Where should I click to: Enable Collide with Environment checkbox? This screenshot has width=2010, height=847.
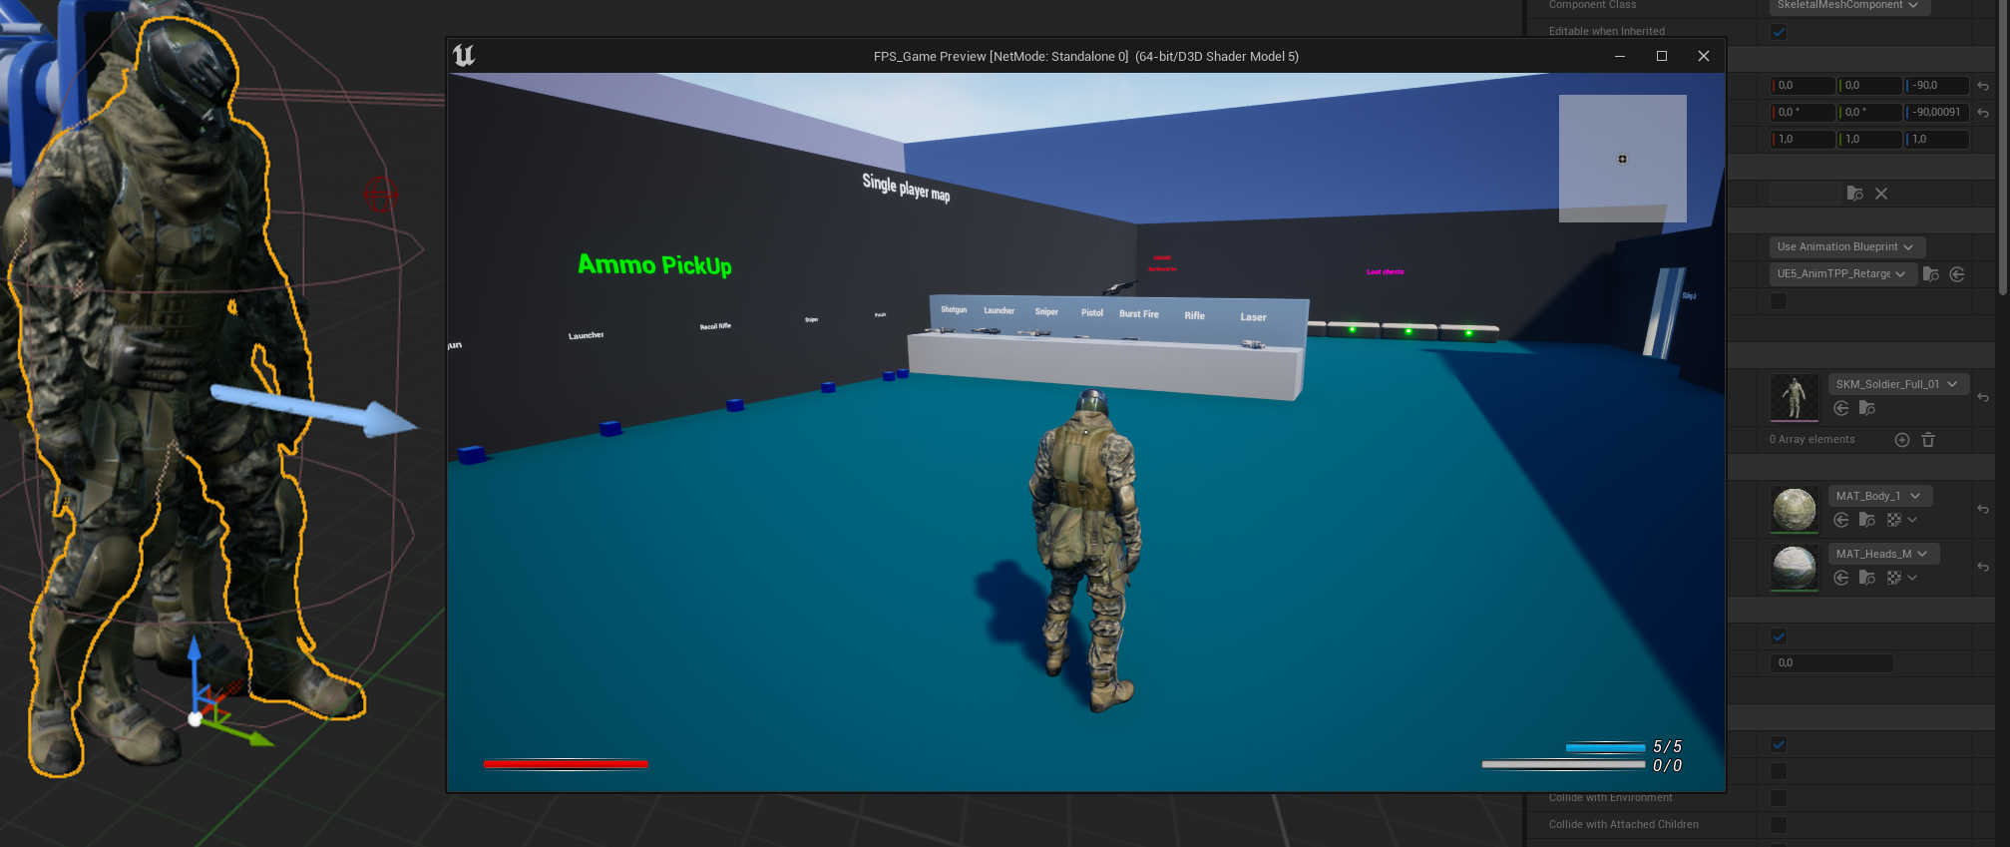(x=1779, y=798)
